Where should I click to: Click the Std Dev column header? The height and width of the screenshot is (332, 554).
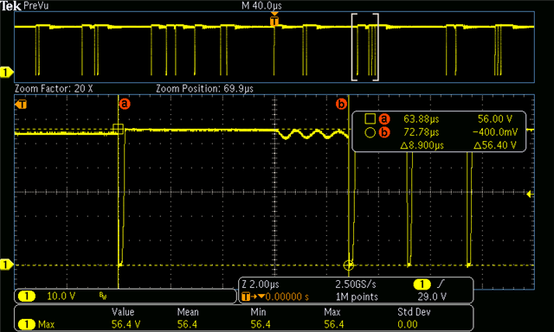coord(414,312)
